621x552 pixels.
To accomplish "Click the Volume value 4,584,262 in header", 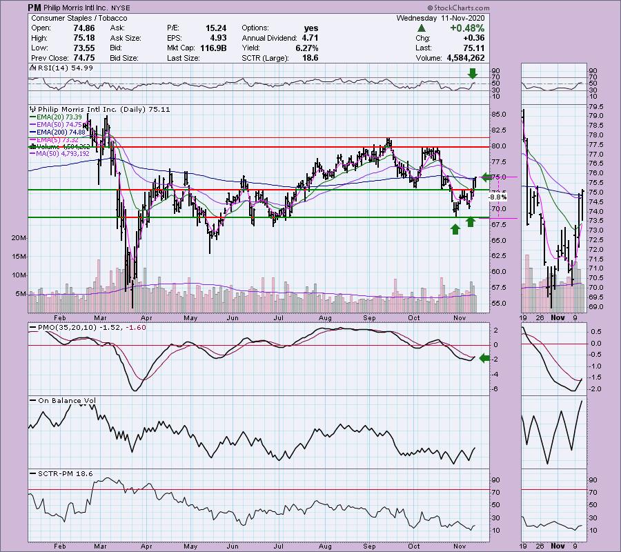I will (x=465, y=58).
